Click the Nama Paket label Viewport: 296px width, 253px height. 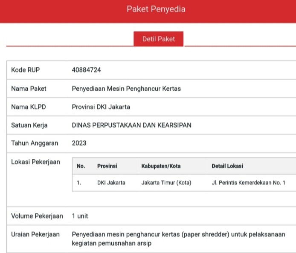coord(29,89)
